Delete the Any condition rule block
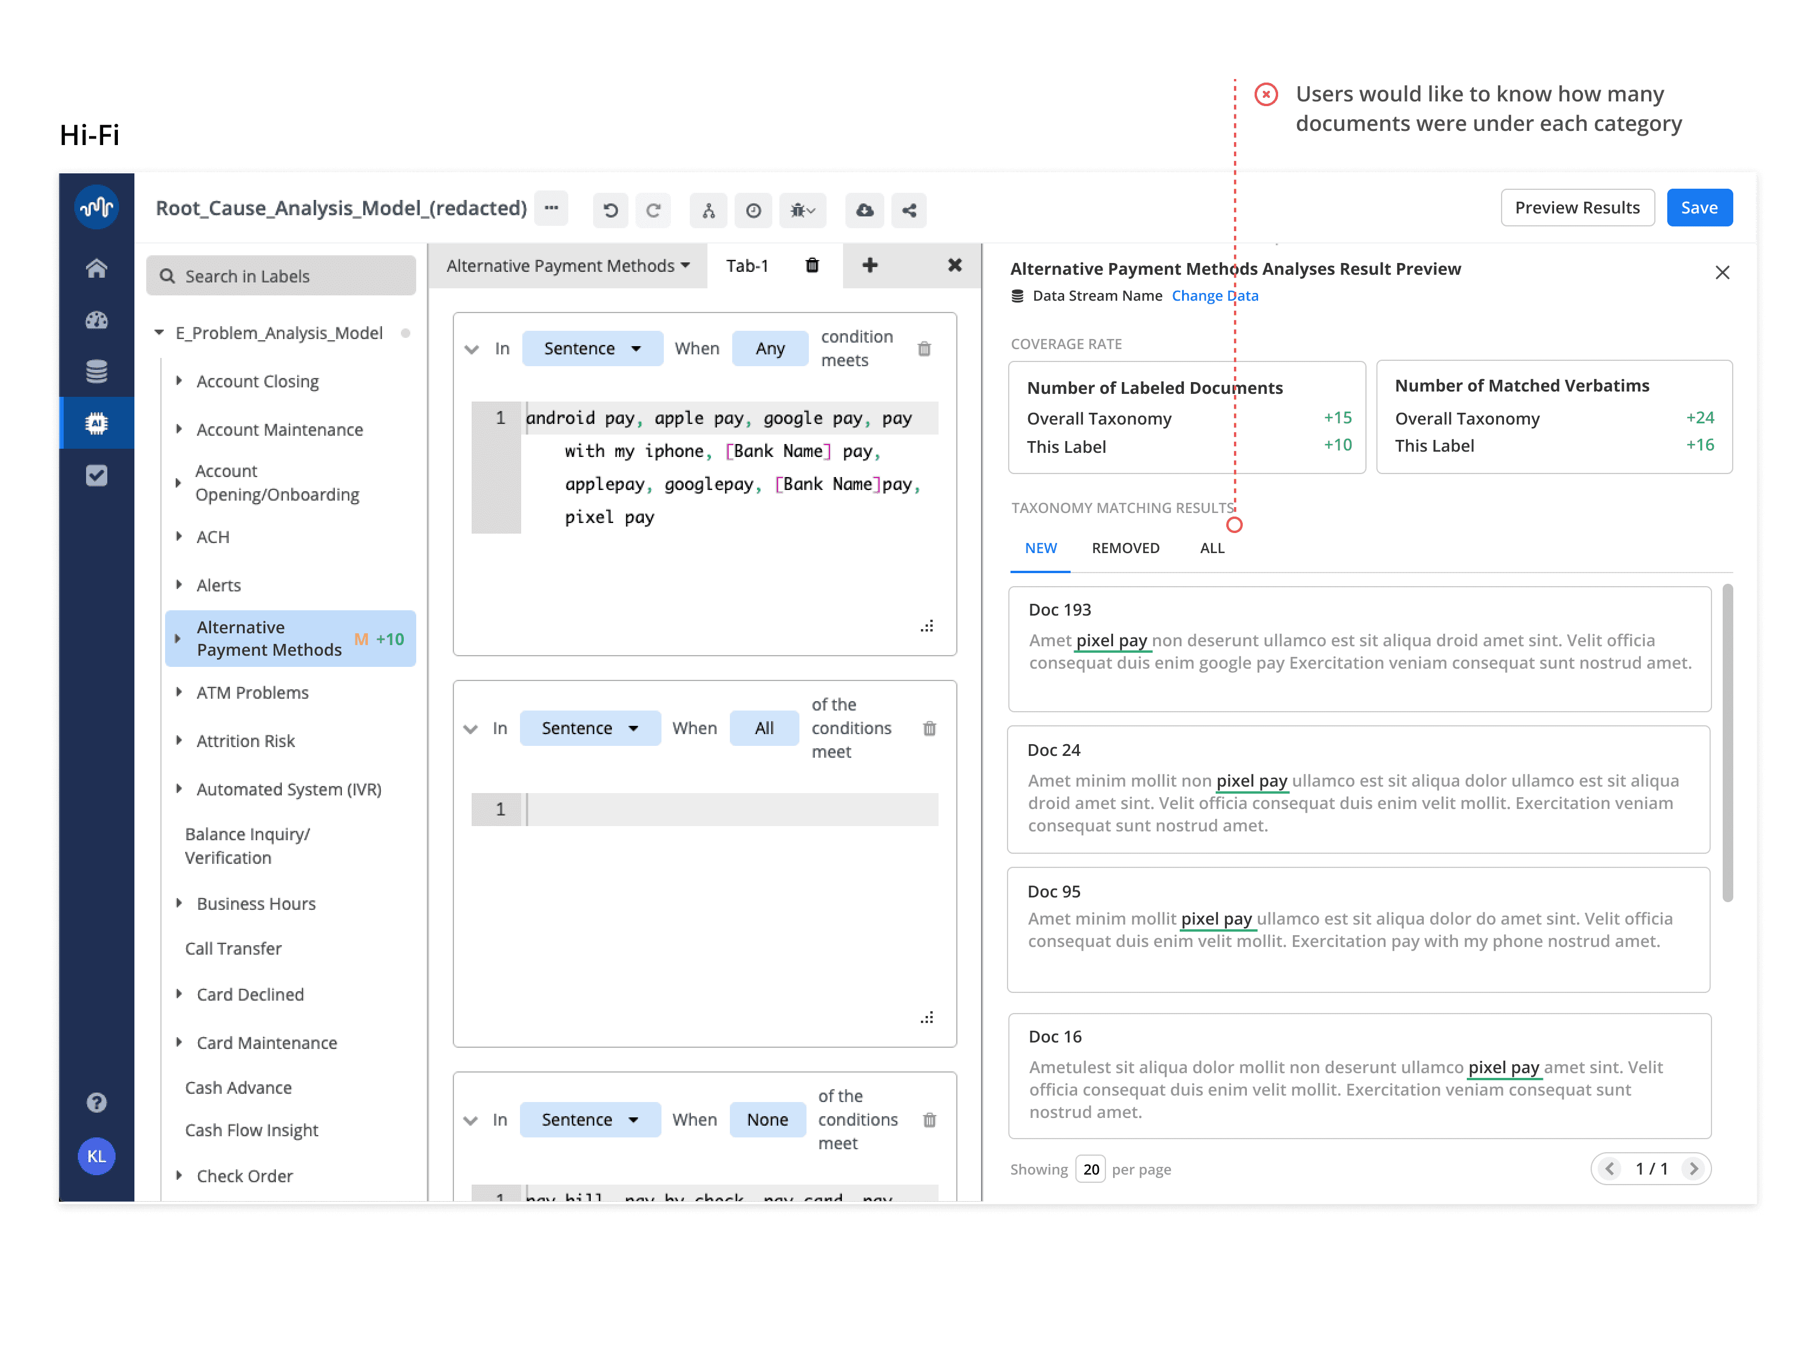 [924, 348]
